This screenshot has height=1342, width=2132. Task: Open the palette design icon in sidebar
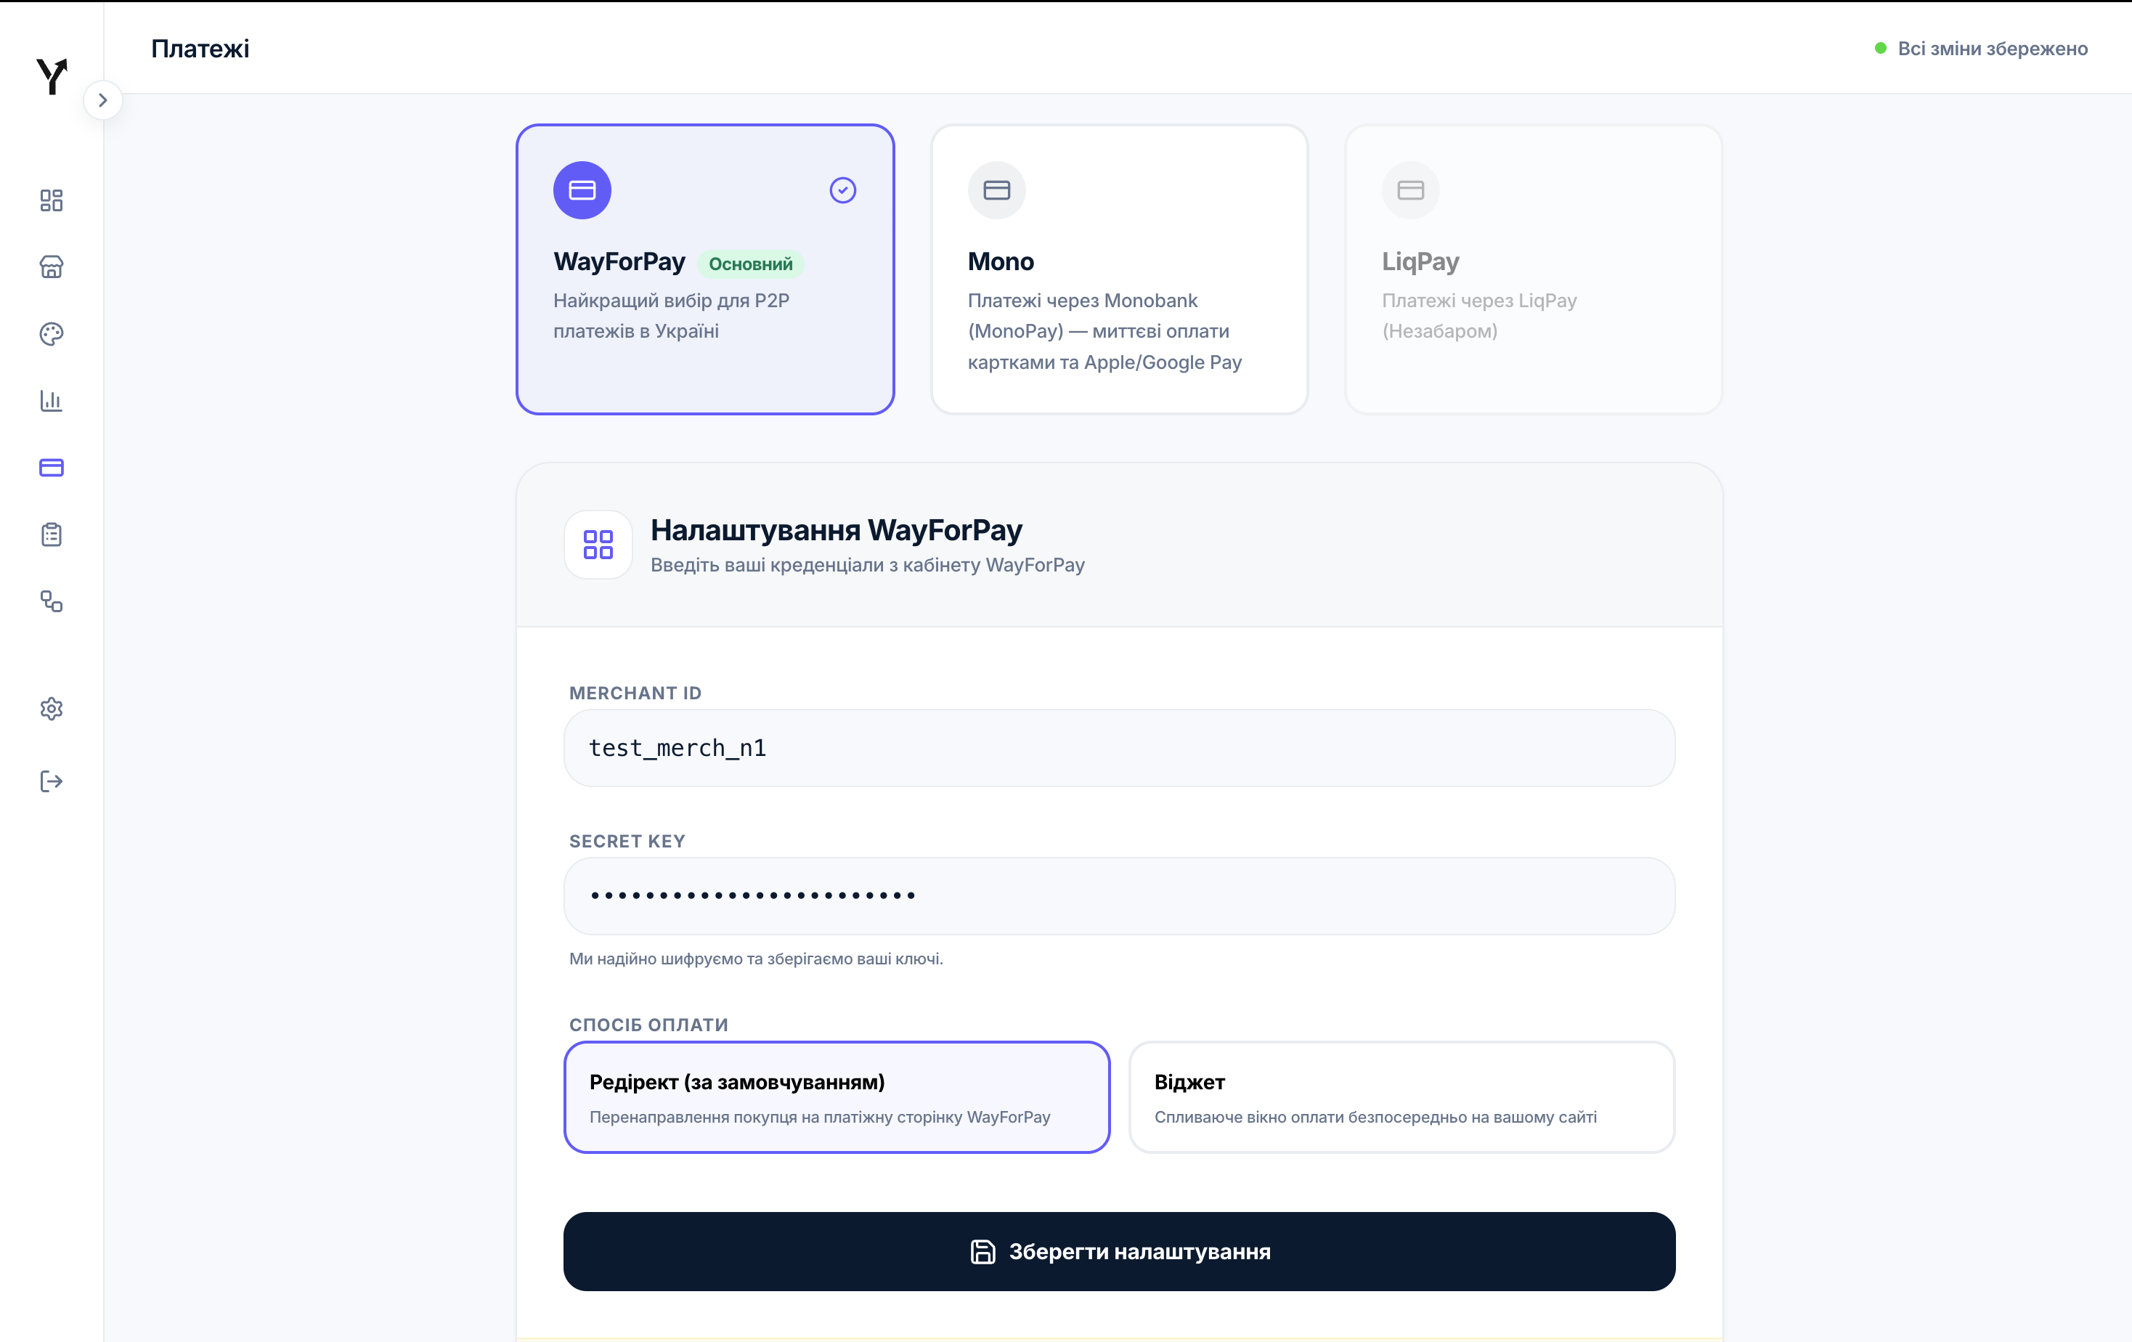[x=52, y=334]
